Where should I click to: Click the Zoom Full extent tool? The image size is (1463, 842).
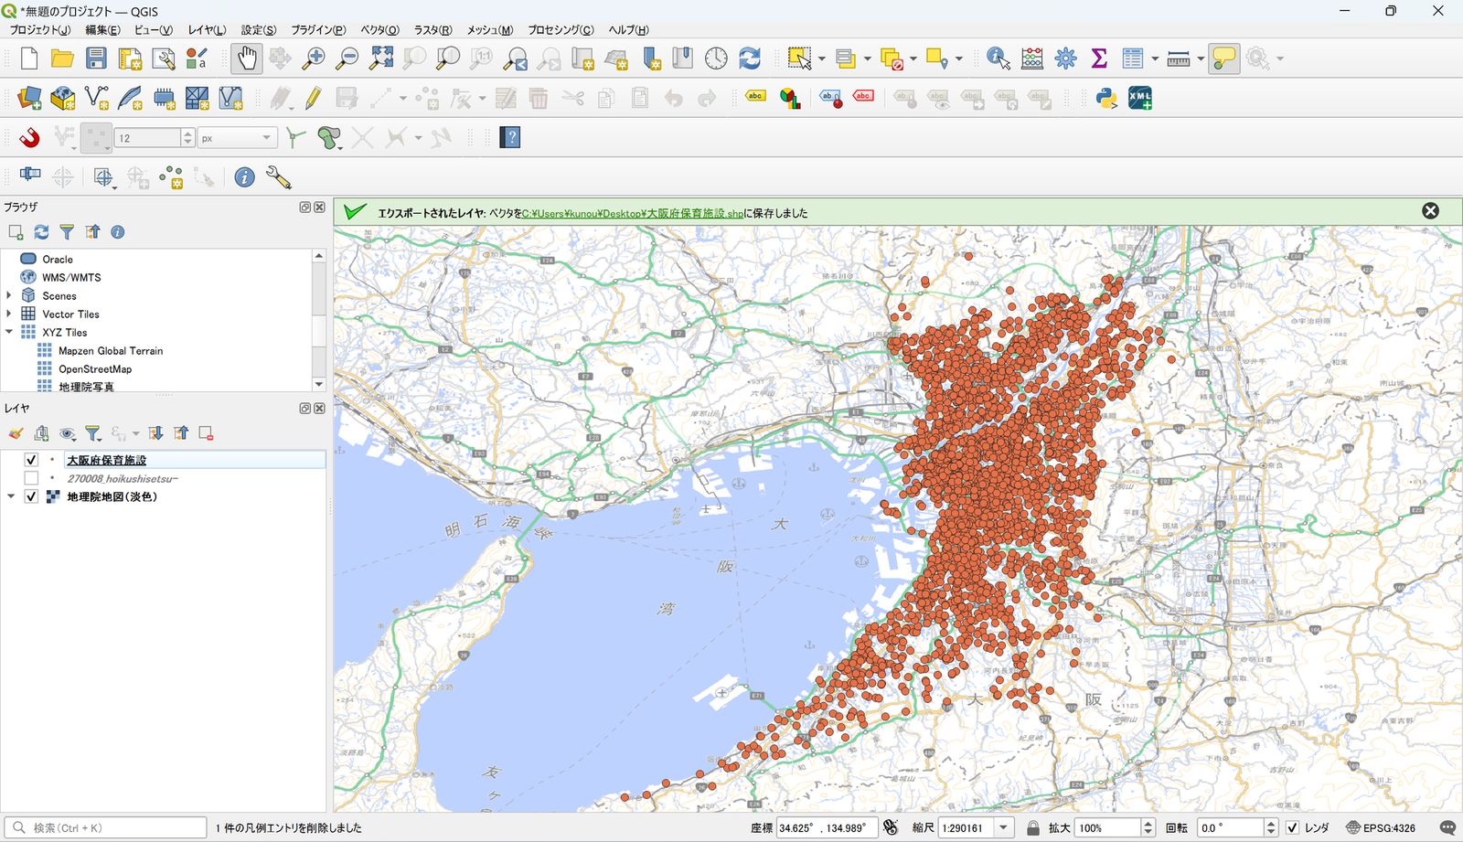pos(381,59)
